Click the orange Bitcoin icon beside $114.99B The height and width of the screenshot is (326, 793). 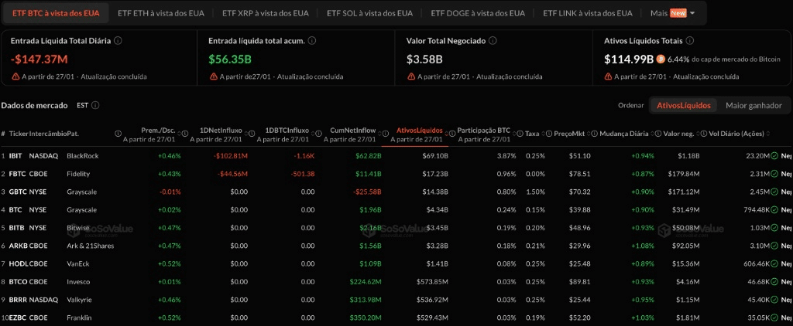(661, 59)
